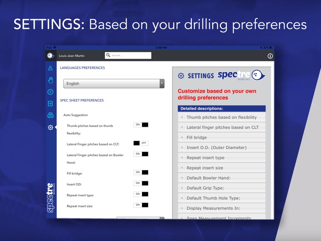Open the English language dropdown

click(x=114, y=84)
